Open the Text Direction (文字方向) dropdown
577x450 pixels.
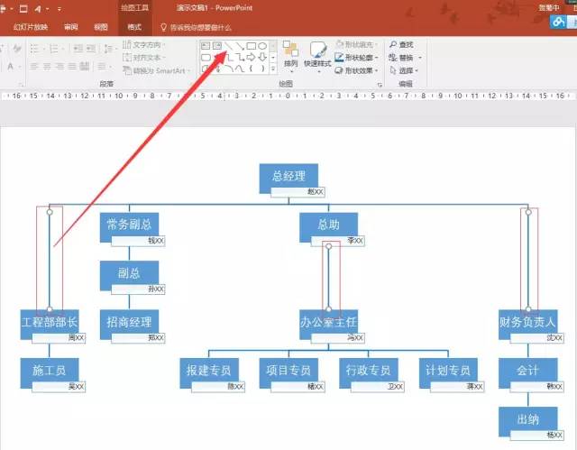click(x=144, y=44)
